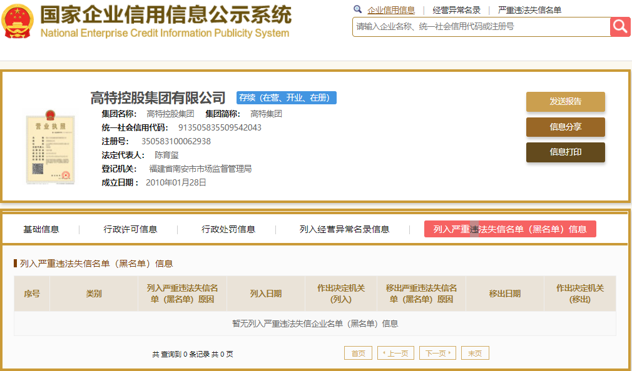Click the 移出日期 column header
Screen dimensions: 632x371
pyautogui.click(x=505, y=294)
